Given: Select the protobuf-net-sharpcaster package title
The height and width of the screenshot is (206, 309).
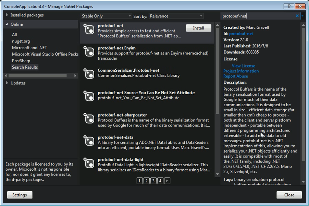Looking at the screenshot, I should 122,115.
